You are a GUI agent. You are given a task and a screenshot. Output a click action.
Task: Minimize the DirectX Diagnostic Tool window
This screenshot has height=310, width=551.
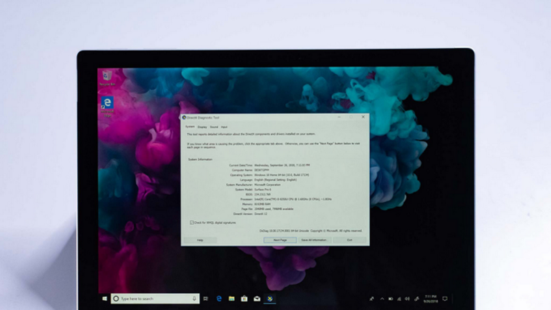(x=339, y=117)
